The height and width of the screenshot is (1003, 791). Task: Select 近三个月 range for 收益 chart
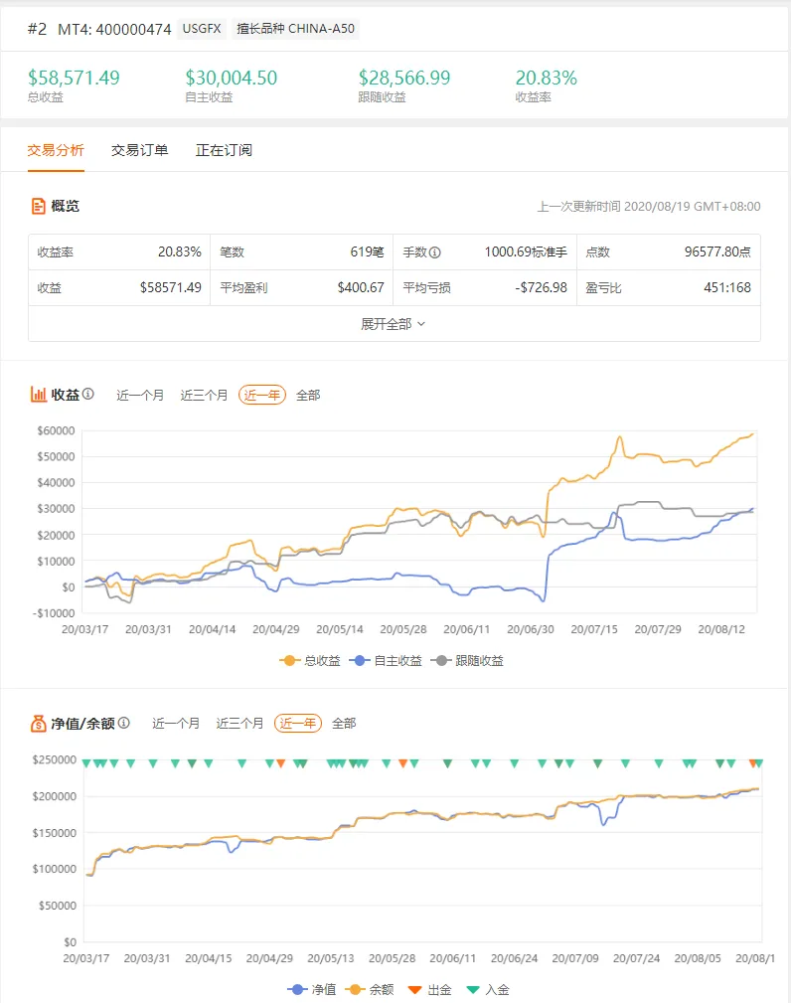click(204, 396)
